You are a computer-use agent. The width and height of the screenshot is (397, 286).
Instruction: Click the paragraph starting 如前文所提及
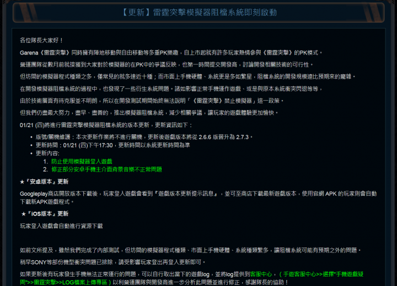point(190,250)
